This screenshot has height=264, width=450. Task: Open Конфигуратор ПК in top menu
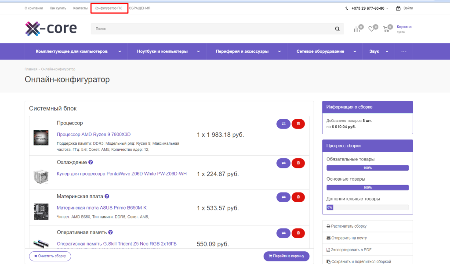click(108, 8)
